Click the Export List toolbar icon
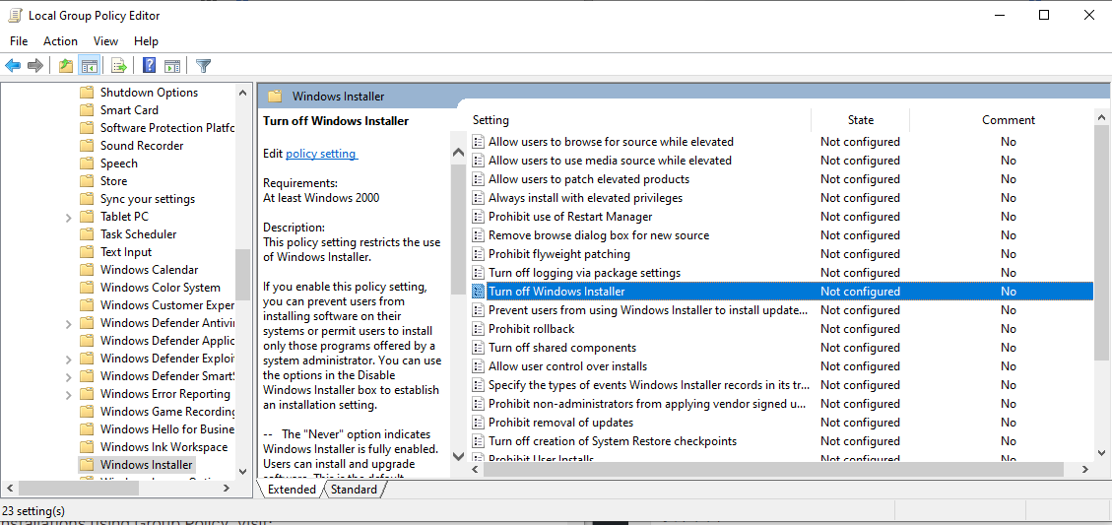Image resolution: width=1112 pixels, height=525 pixels. click(x=119, y=66)
